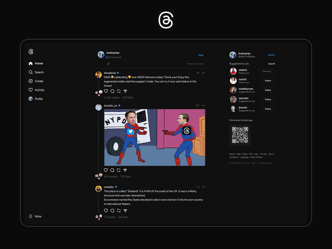332x249 pixels.
Task: Open nasdaily profile avatar
Action: tap(98, 189)
